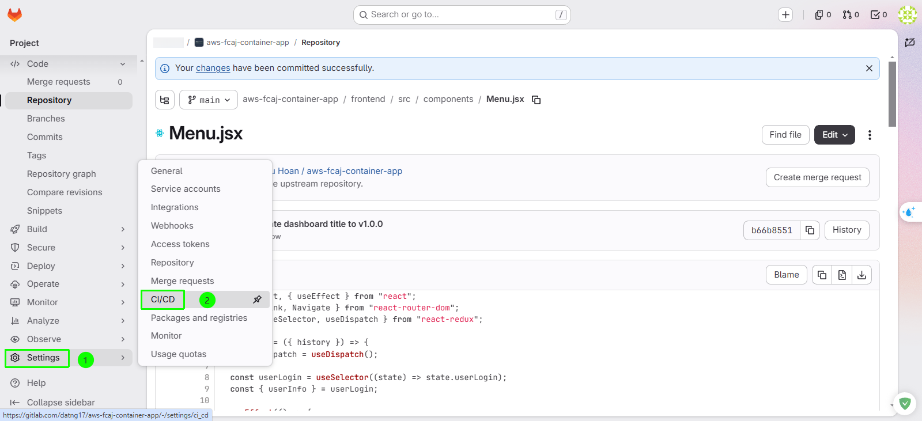Click the GitLab fox logo

click(14, 15)
